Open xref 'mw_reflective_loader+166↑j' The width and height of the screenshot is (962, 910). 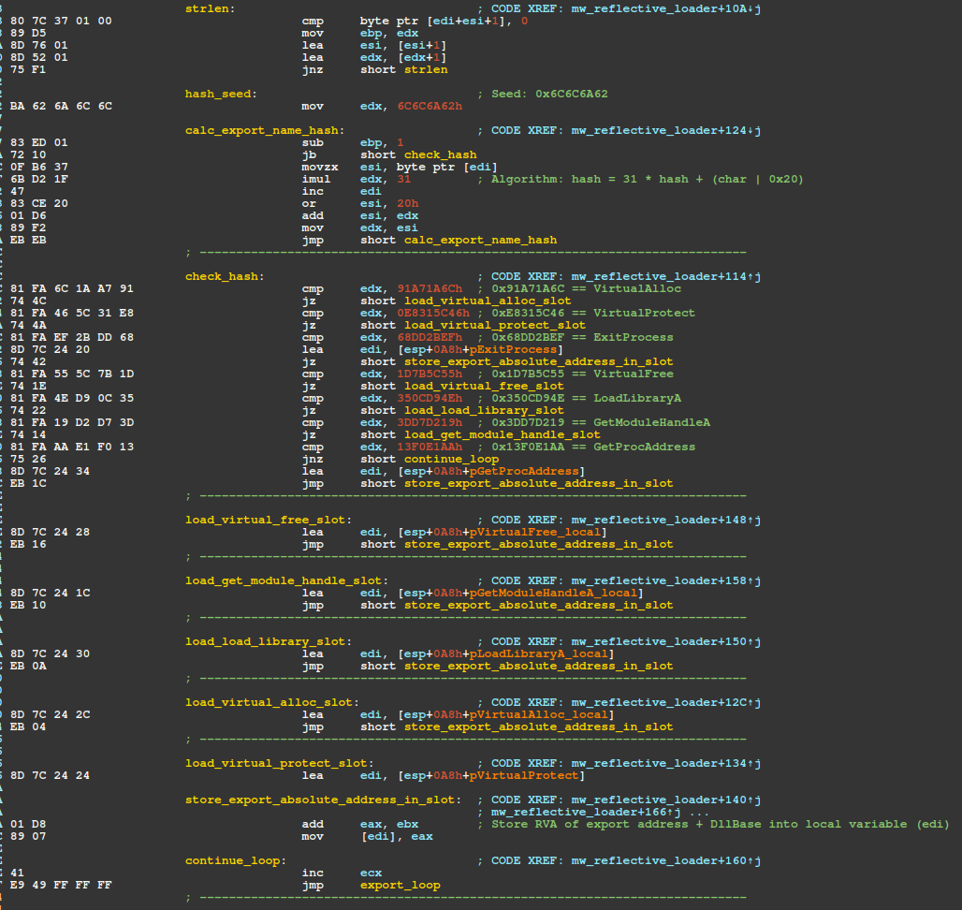point(586,812)
